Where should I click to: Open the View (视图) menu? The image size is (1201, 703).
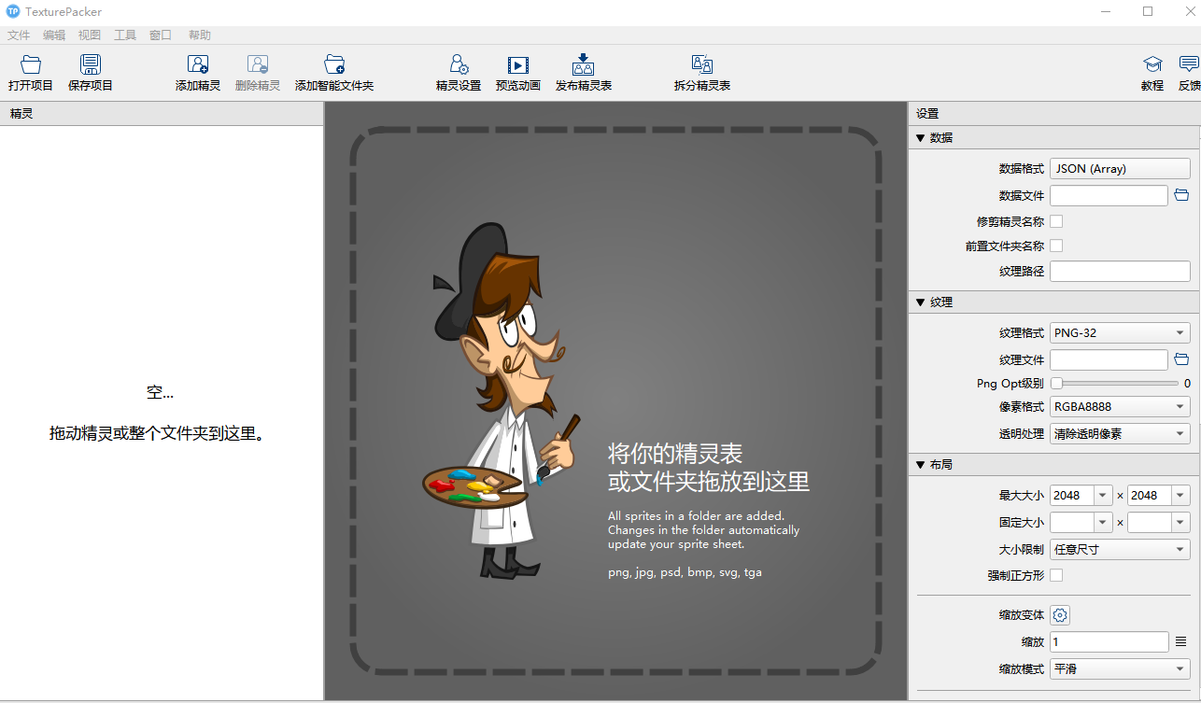pyautogui.click(x=90, y=35)
